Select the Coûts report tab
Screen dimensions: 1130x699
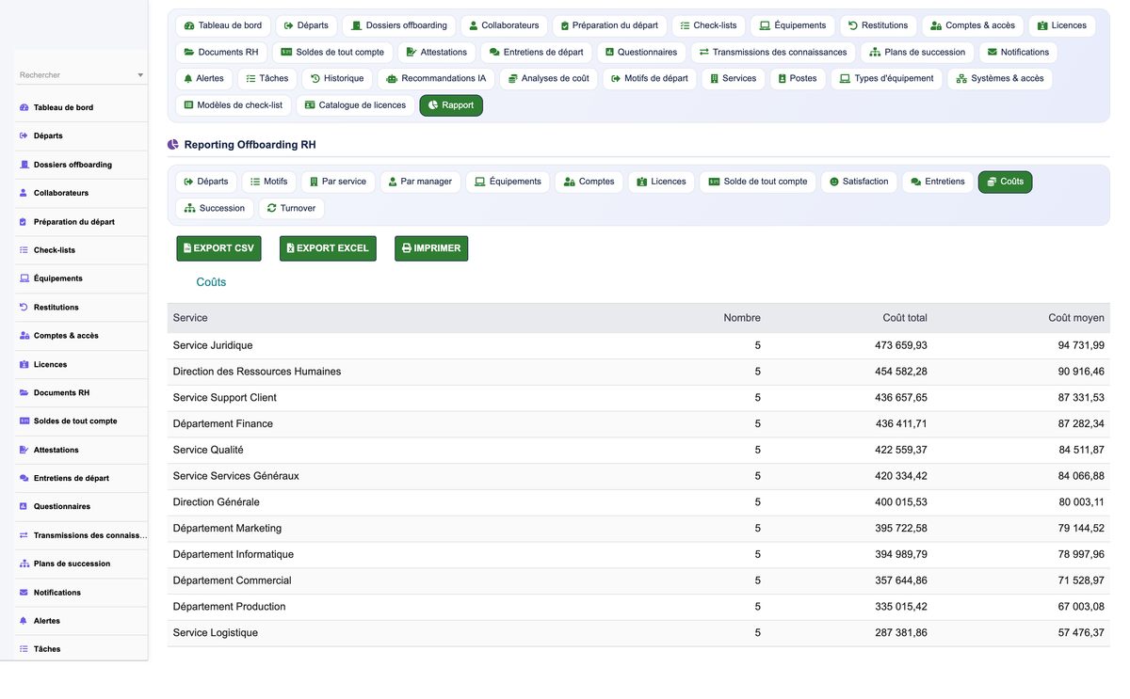(1005, 182)
